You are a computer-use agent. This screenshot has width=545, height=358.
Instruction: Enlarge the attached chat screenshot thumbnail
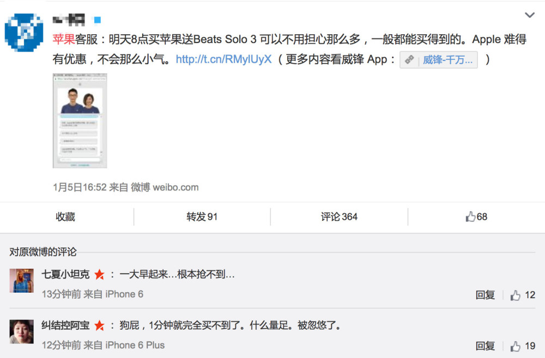coord(80,121)
